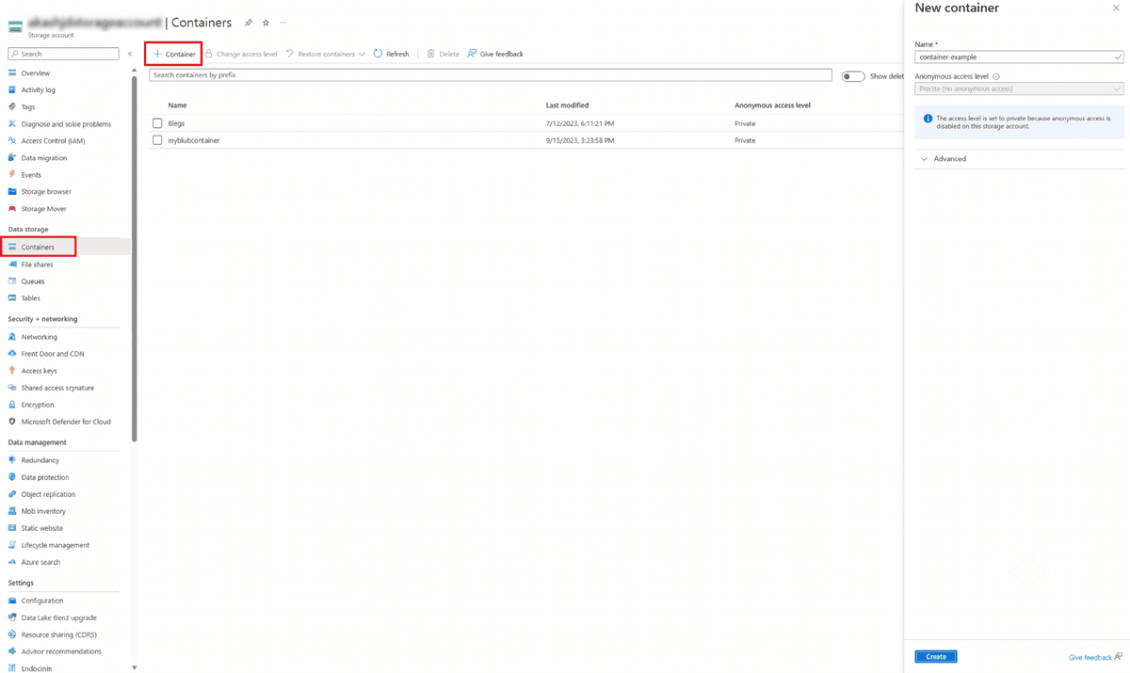Open the Blegs container name

coord(176,123)
